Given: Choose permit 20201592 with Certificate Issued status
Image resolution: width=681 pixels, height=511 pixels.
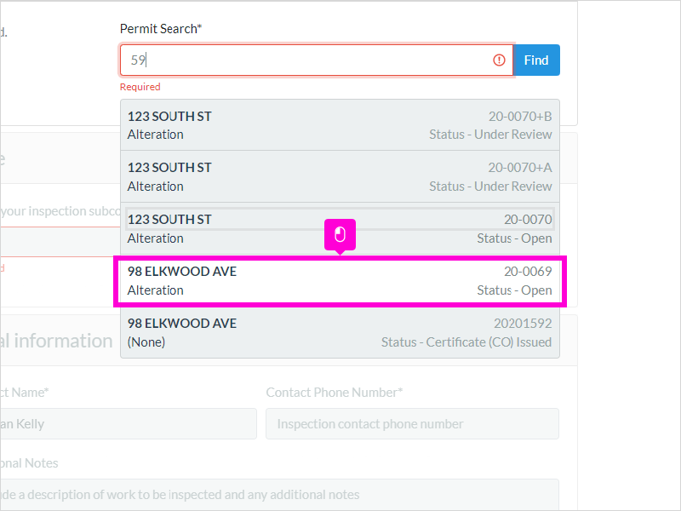Looking at the screenshot, I should click(340, 332).
